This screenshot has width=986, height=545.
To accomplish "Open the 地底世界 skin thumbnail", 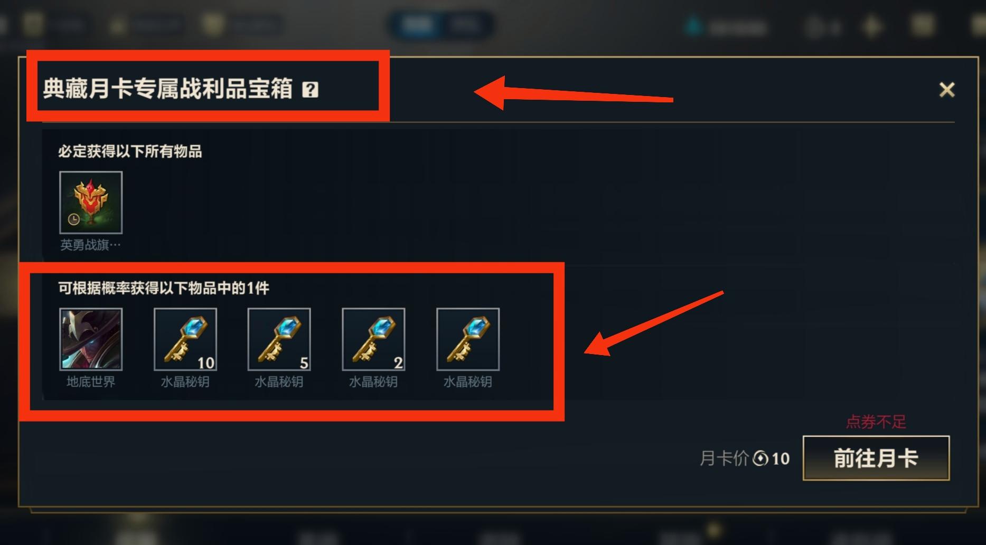I will pyautogui.click(x=91, y=339).
